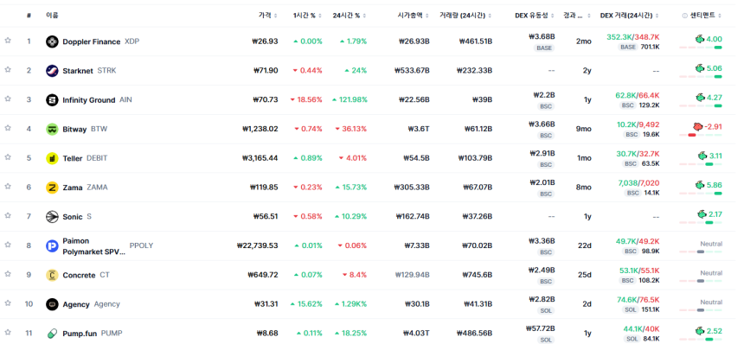The width and height of the screenshot is (744, 344).
Task: Click the Pump.fun pill logo
Action: (52, 334)
